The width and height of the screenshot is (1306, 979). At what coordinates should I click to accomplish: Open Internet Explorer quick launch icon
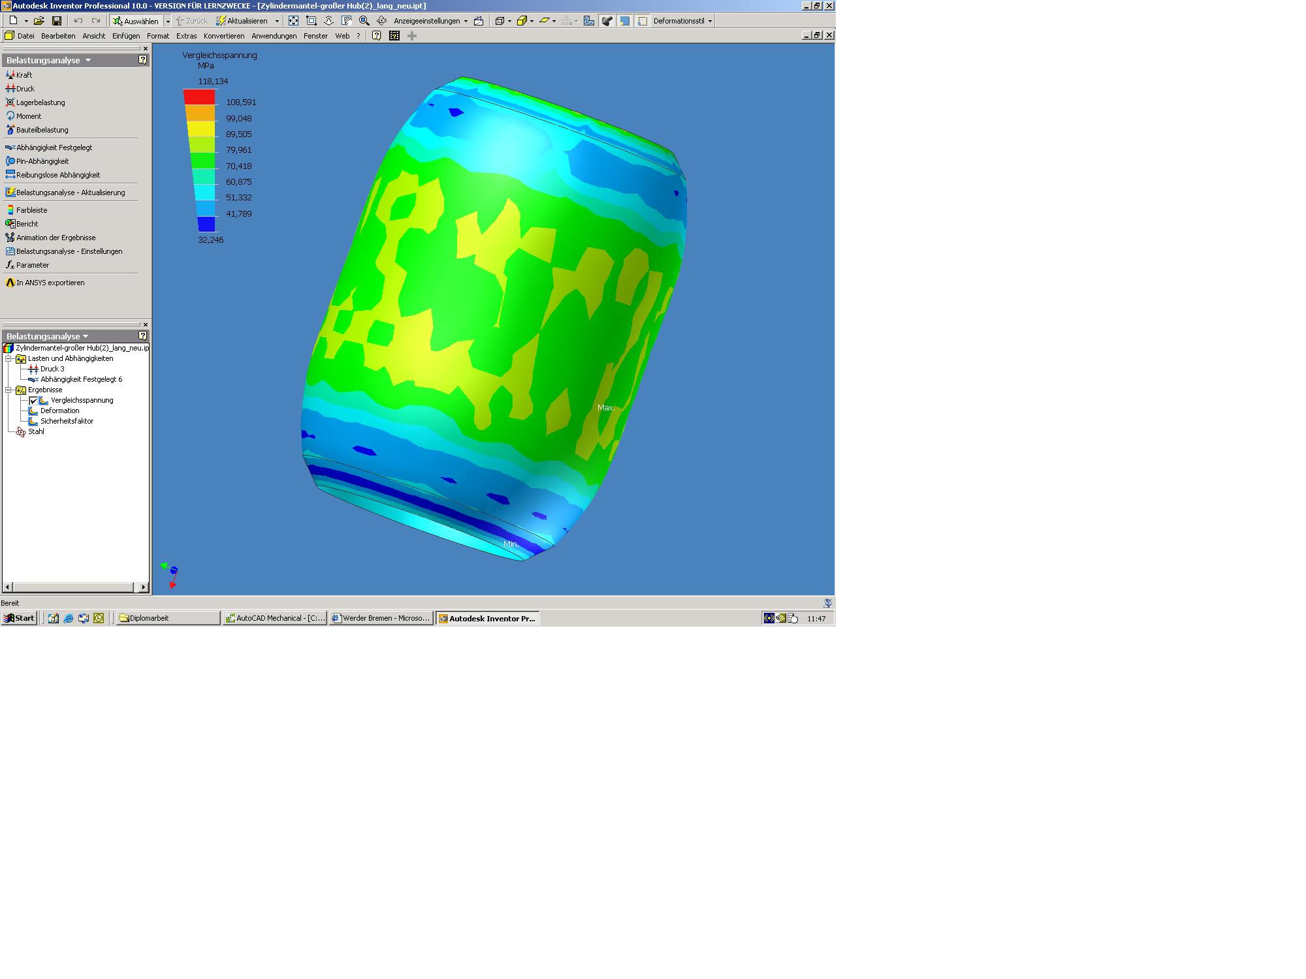(69, 618)
